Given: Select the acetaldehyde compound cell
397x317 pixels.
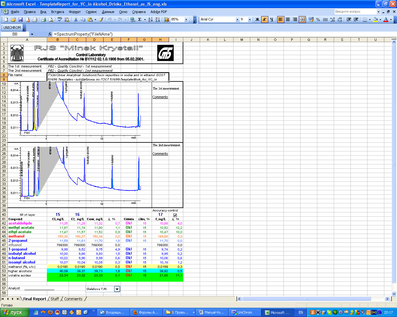Looking at the screenshot, I should coord(27,223).
